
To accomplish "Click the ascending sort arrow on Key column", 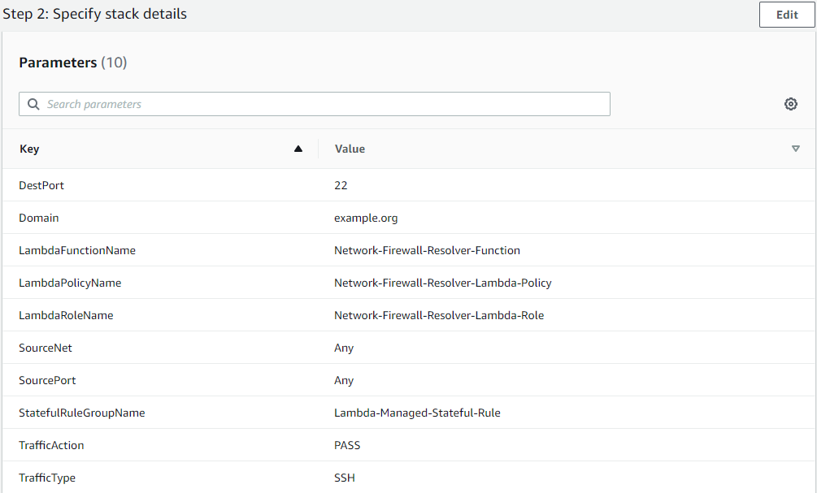I will (298, 149).
